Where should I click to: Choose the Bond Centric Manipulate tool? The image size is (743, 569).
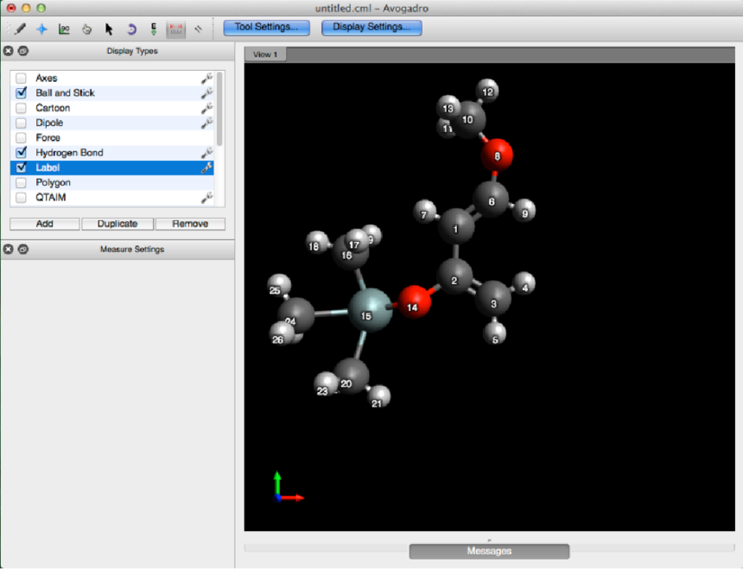64,28
